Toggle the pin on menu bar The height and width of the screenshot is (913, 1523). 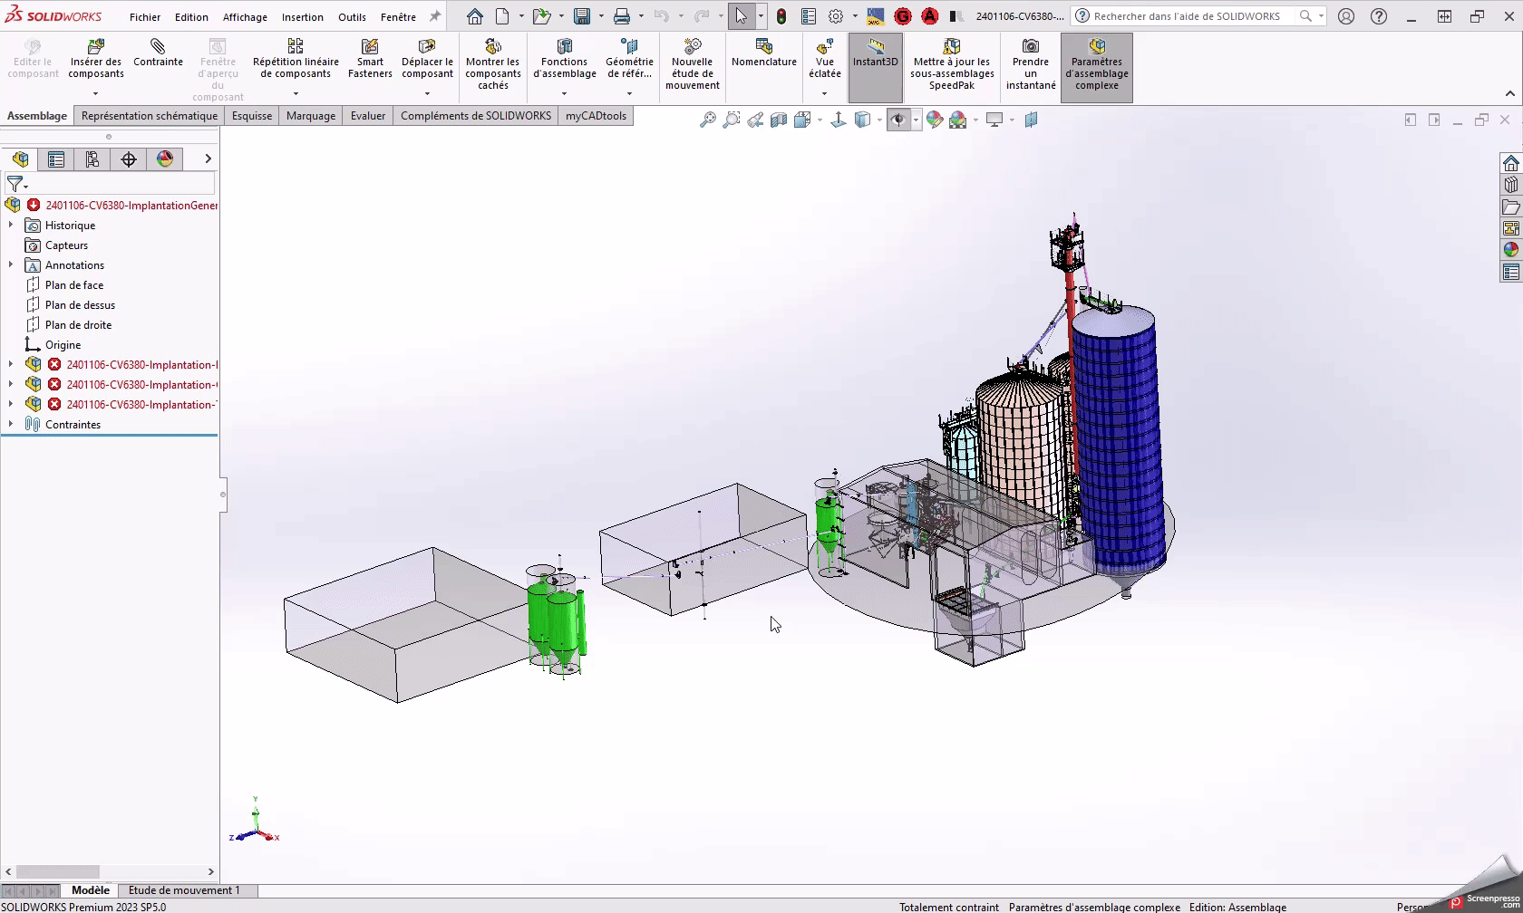[435, 16]
